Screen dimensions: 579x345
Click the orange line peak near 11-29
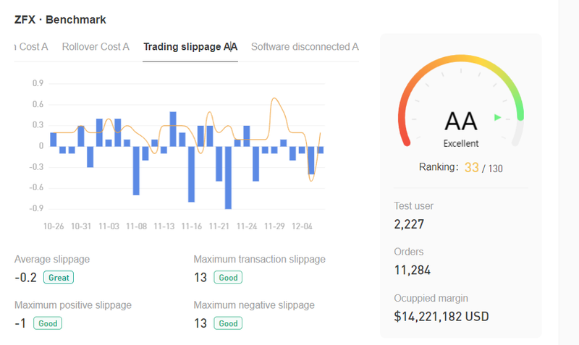[274, 98]
